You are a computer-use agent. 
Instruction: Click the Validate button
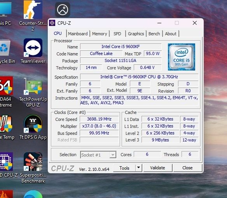[158, 168]
